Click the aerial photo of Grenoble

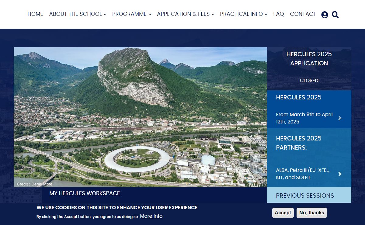click(140, 117)
